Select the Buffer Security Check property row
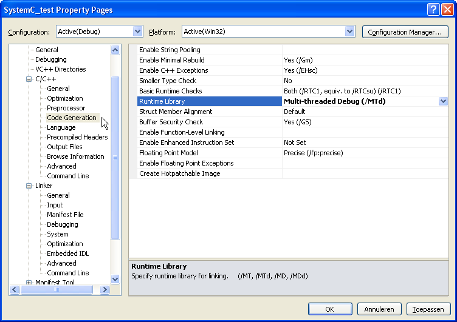Viewport: 457px width, 322px height. tap(171, 122)
